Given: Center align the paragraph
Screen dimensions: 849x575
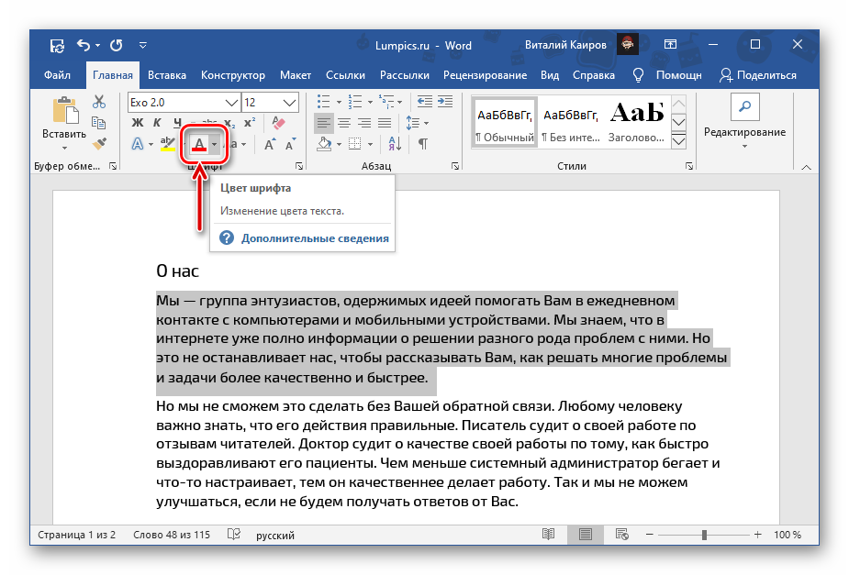Looking at the screenshot, I should pos(344,123).
